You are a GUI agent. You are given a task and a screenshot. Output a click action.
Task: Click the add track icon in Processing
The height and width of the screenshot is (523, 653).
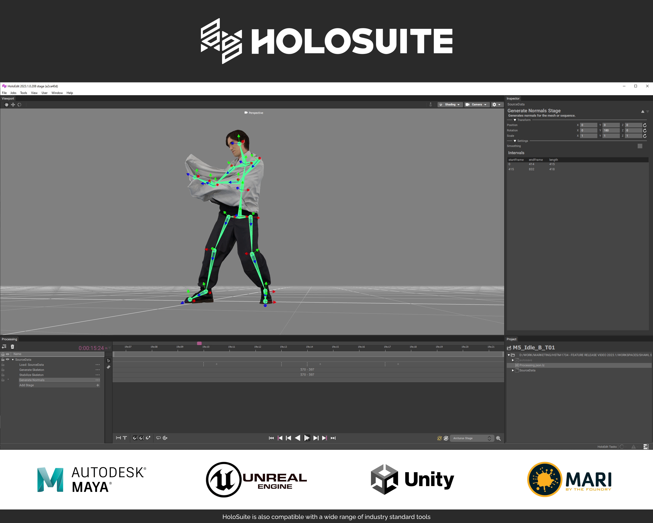pyautogui.click(x=4, y=347)
